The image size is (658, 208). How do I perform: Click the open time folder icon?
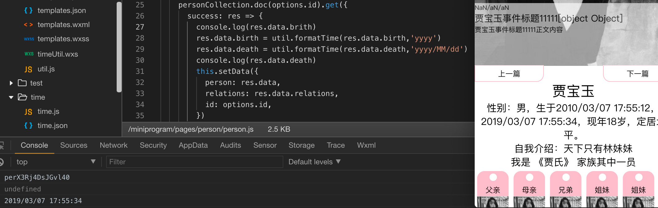22,97
